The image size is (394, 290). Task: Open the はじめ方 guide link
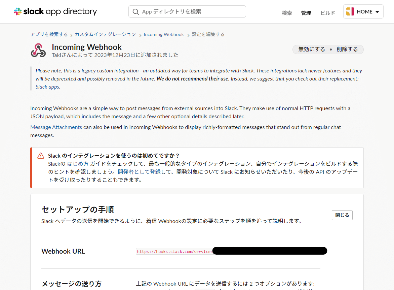pyautogui.click(x=78, y=164)
